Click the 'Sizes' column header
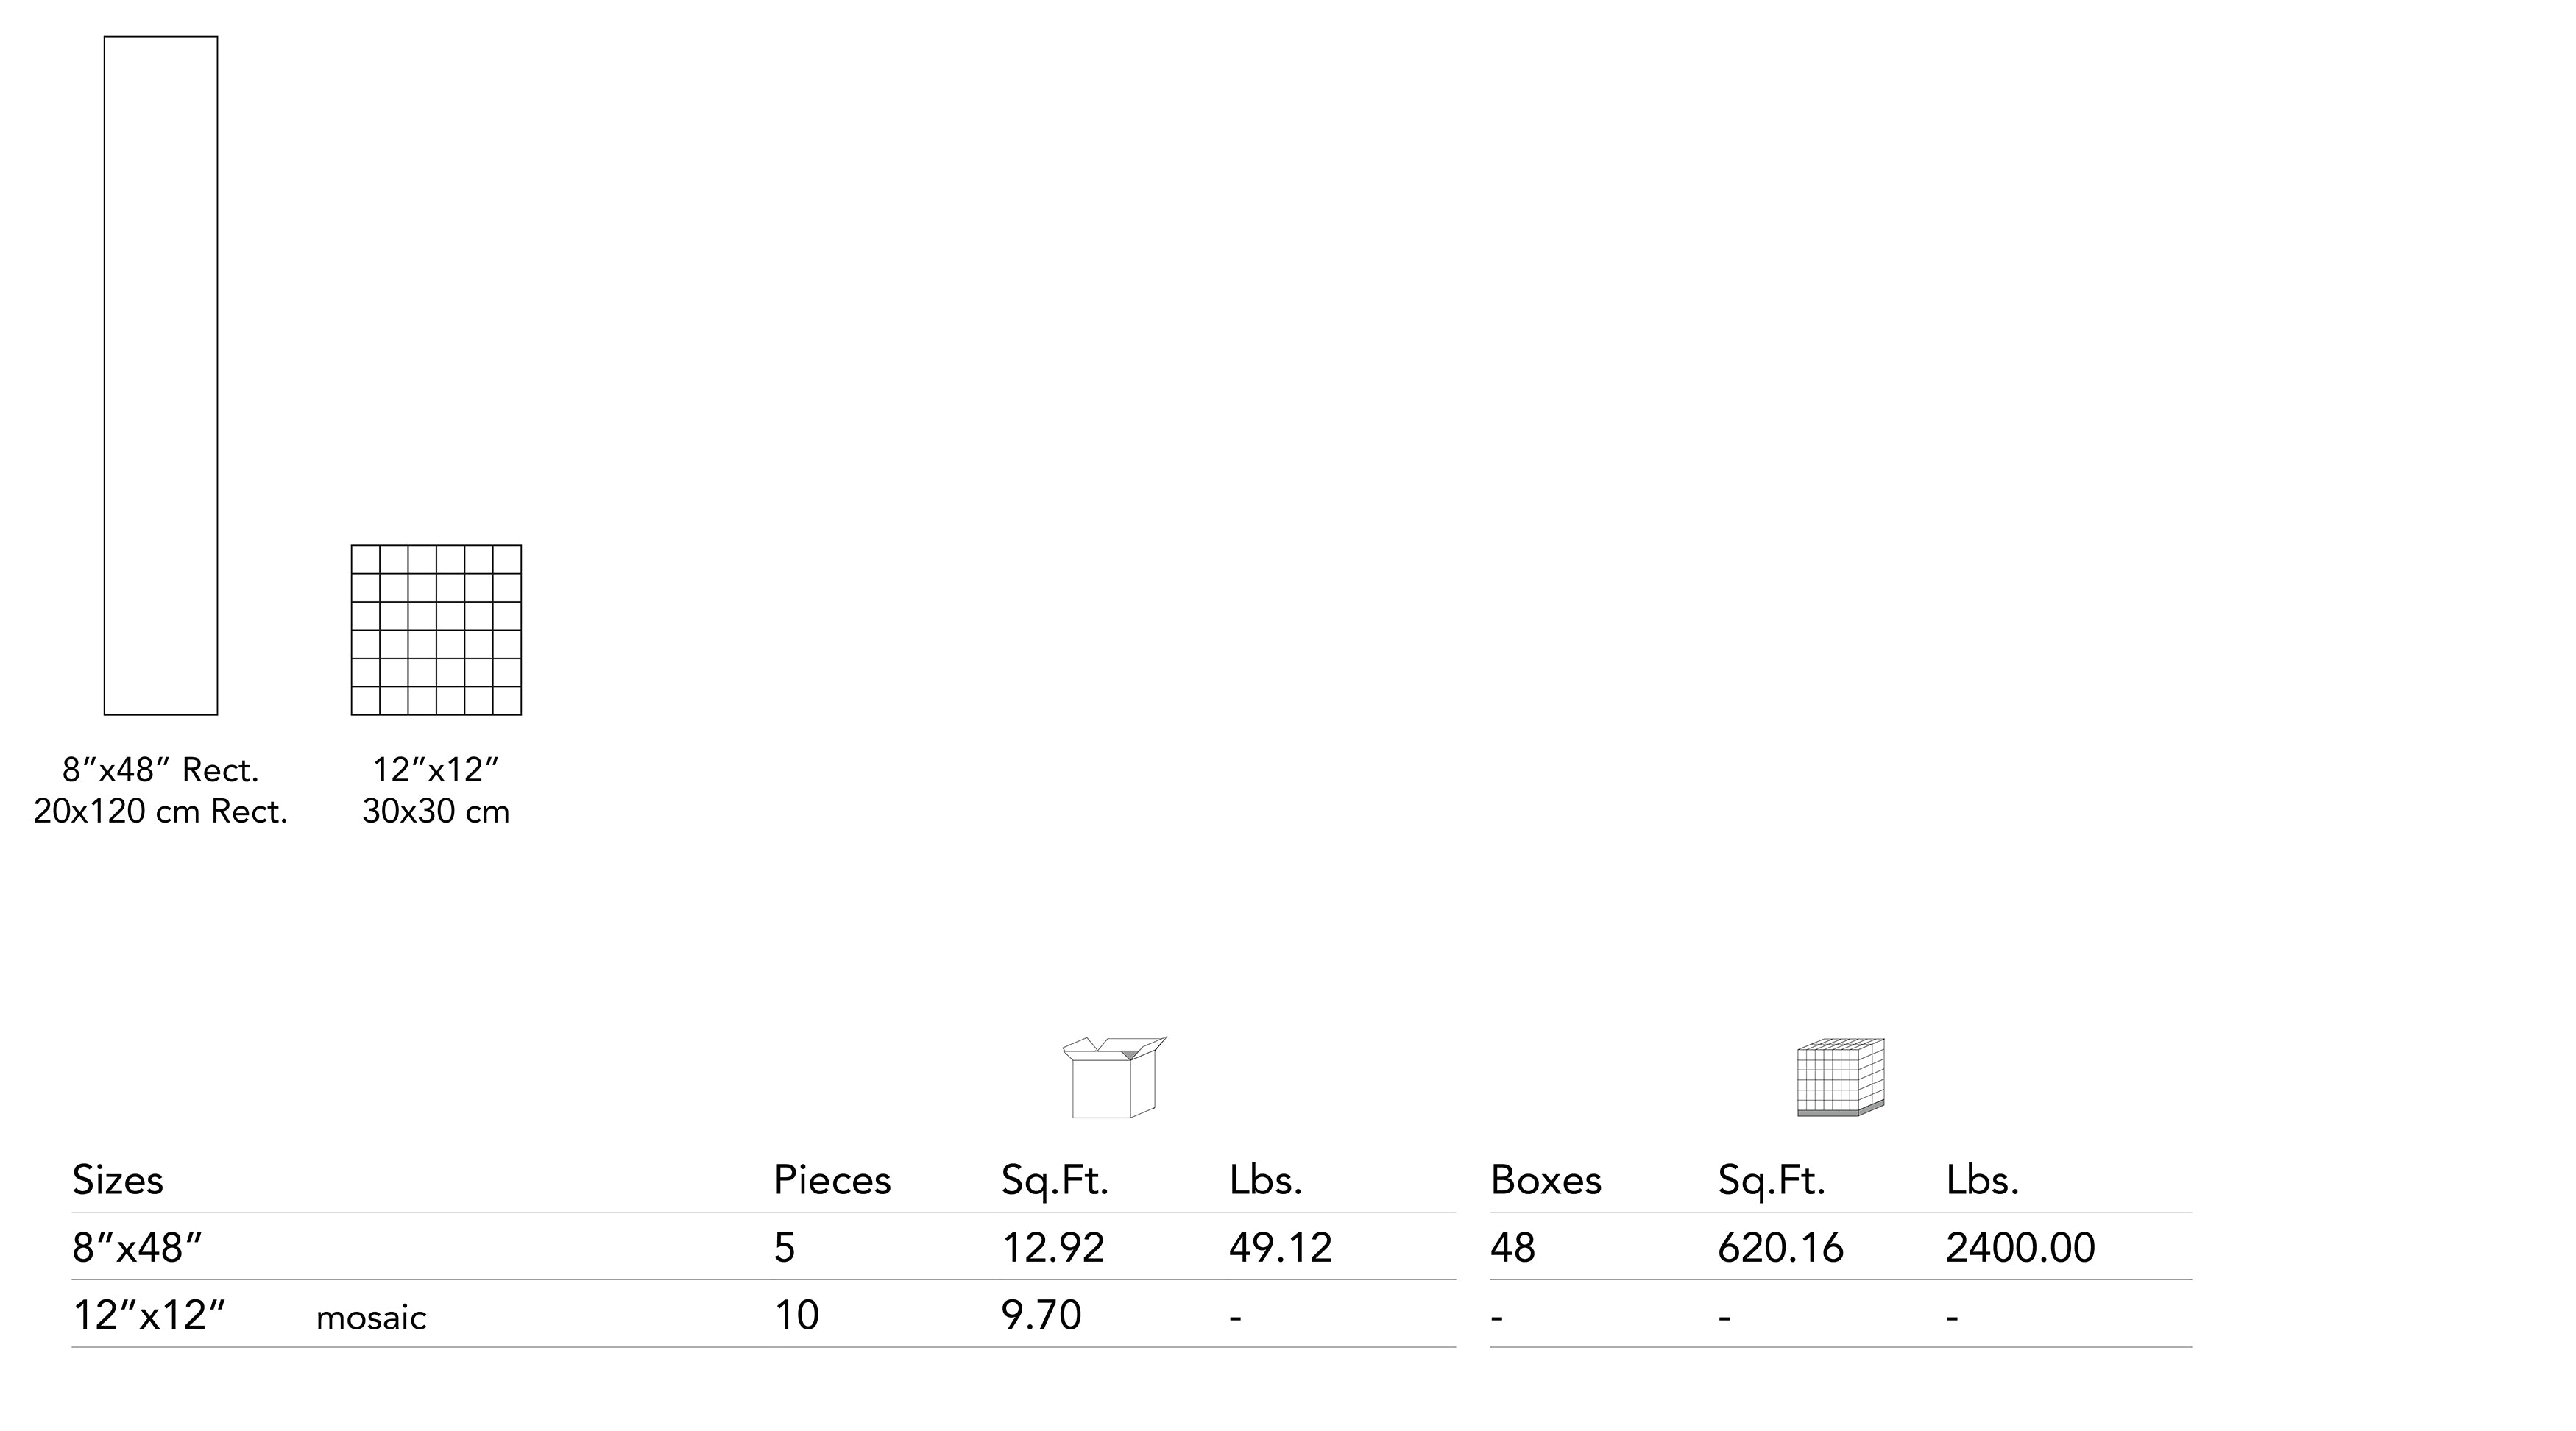This screenshot has width=2576, height=1431. tap(118, 1180)
